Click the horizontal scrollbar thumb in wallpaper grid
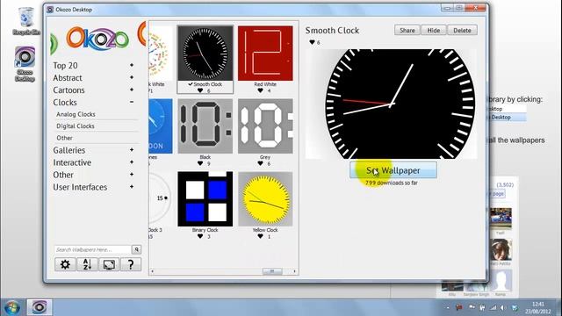This screenshot has height=316, width=562. click(x=272, y=271)
